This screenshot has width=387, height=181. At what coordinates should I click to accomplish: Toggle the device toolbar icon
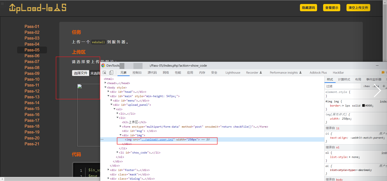tap(111, 73)
